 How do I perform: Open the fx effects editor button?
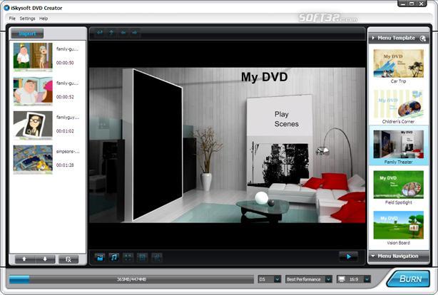click(68, 259)
